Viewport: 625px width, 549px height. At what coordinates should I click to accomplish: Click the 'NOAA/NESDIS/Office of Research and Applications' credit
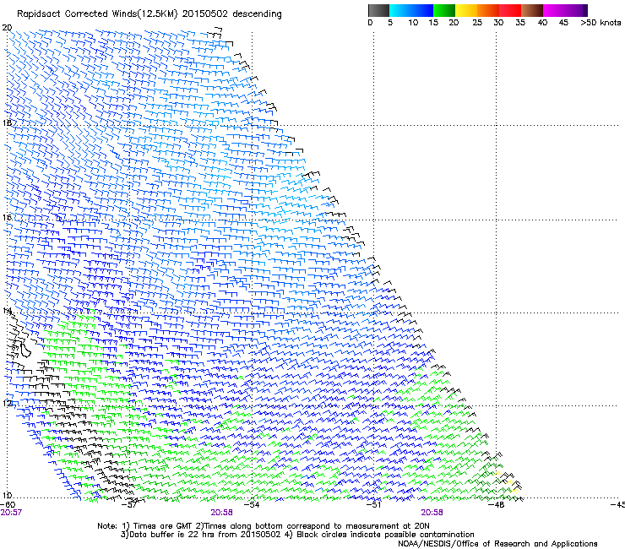pos(497,544)
